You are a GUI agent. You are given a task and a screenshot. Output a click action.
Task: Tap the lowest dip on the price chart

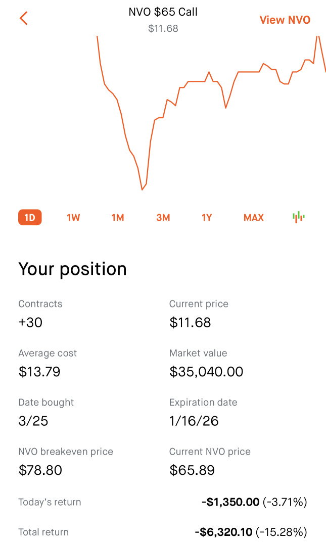(x=142, y=189)
